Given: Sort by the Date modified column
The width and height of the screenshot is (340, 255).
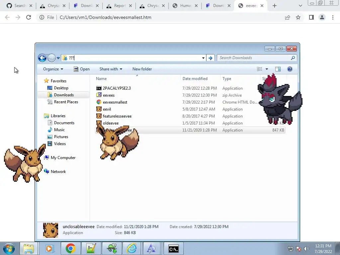Looking at the screenshot, I should pos(195,79).
